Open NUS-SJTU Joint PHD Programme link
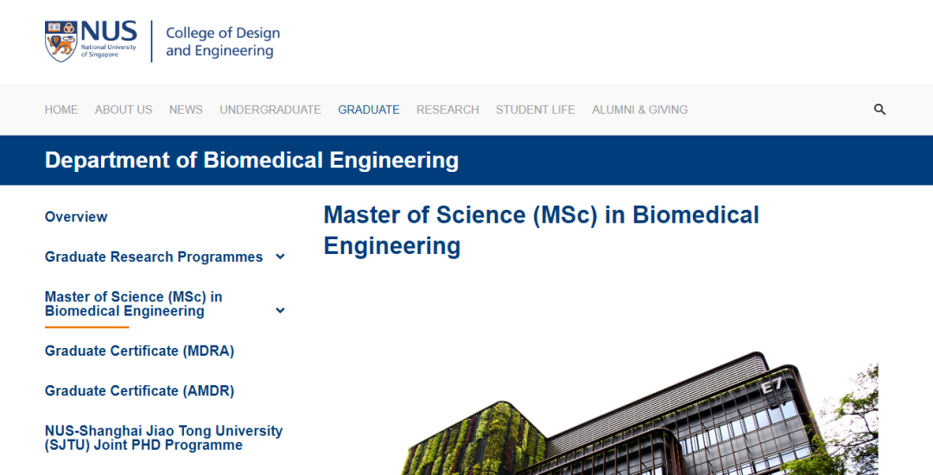Screen dimensions: 933x475 tap(163, 438)
